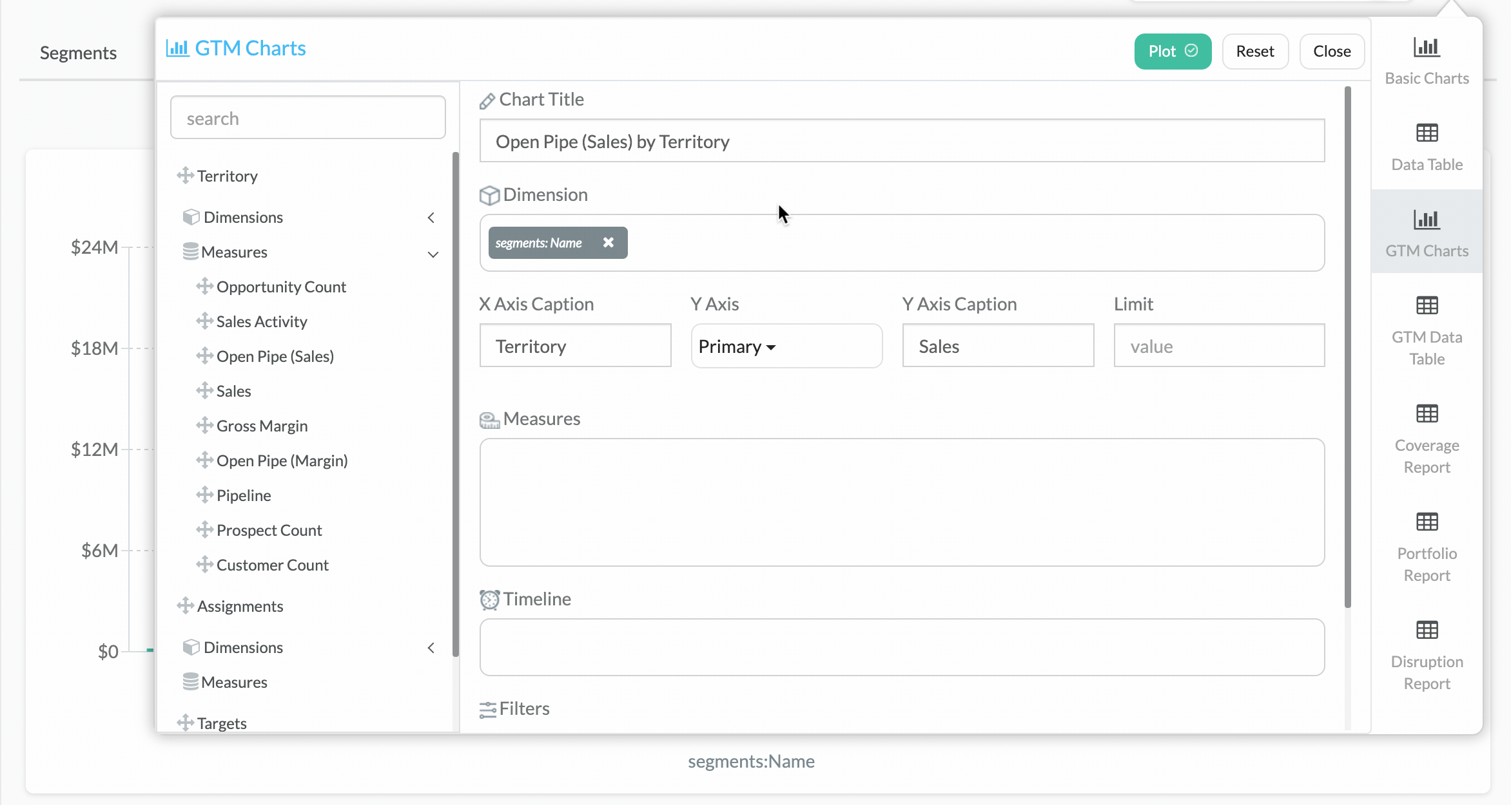
Task: Select the Gross Margin measure item
Action: pos(262,426)
